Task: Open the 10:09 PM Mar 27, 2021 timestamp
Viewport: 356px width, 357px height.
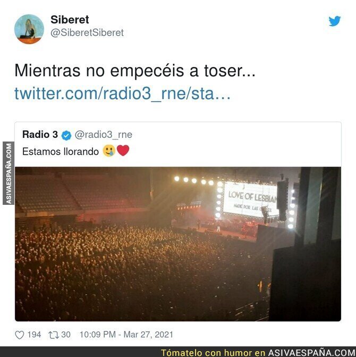Action: pos(126,335)
